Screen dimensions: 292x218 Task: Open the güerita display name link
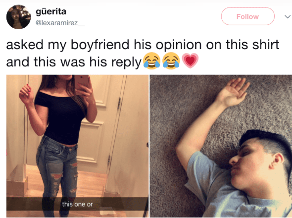pos(51,11)
